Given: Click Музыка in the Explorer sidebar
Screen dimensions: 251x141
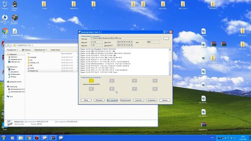Looking at the screenshot, I should (12, 77).
